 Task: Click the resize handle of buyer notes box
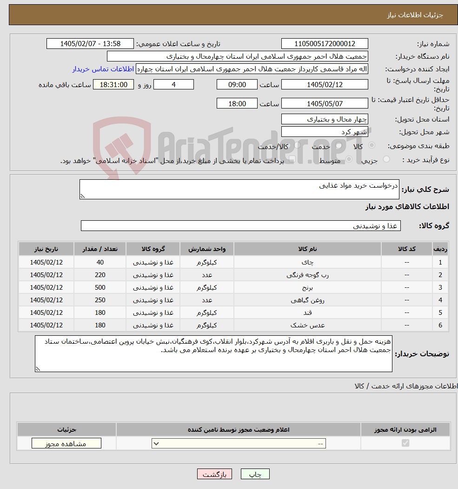click(38, 369)
